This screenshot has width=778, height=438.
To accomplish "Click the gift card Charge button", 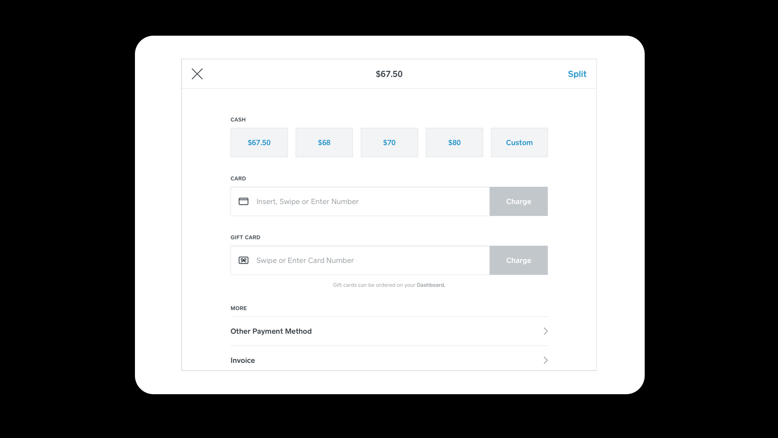I will tap(519, 260).
